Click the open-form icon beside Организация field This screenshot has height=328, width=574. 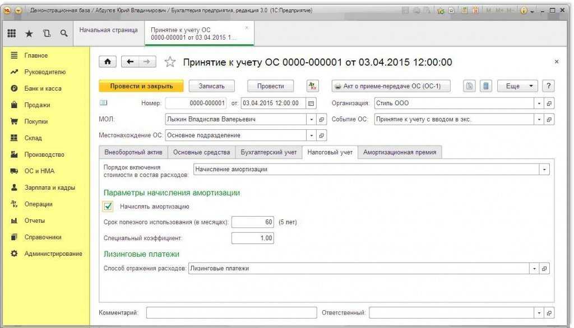pos(549,104)
